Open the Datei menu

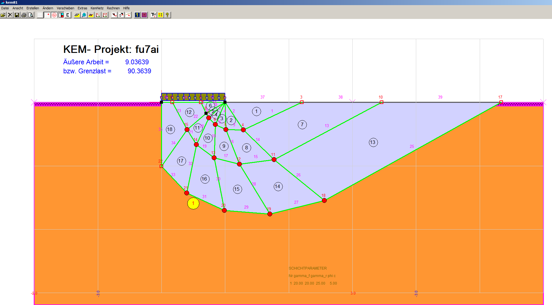point(5,8)
